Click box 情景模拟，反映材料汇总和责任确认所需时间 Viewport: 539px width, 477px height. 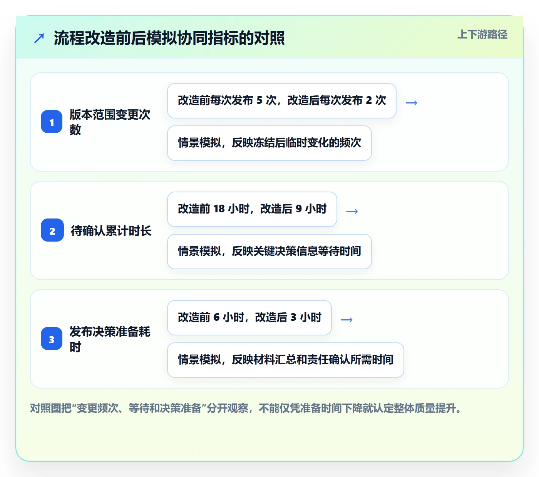pos(286,360)
